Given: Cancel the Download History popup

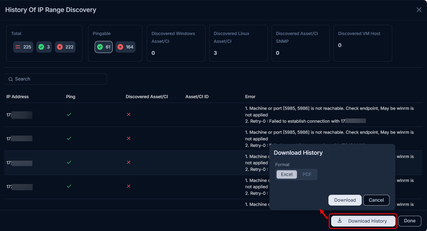Looking at the screenshot, I should point(376,200).
